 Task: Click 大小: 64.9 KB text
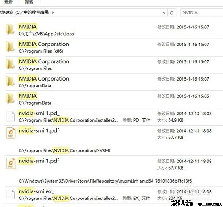[x=170, y=120]
